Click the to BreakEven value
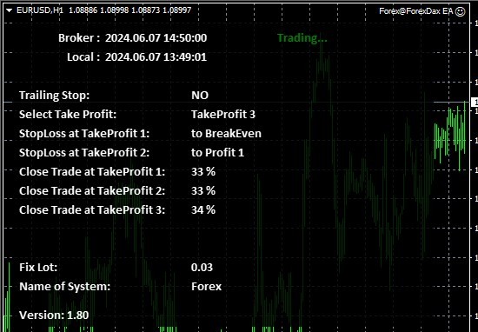This screenshot has height=332, width=478. (x=226, y=134)
